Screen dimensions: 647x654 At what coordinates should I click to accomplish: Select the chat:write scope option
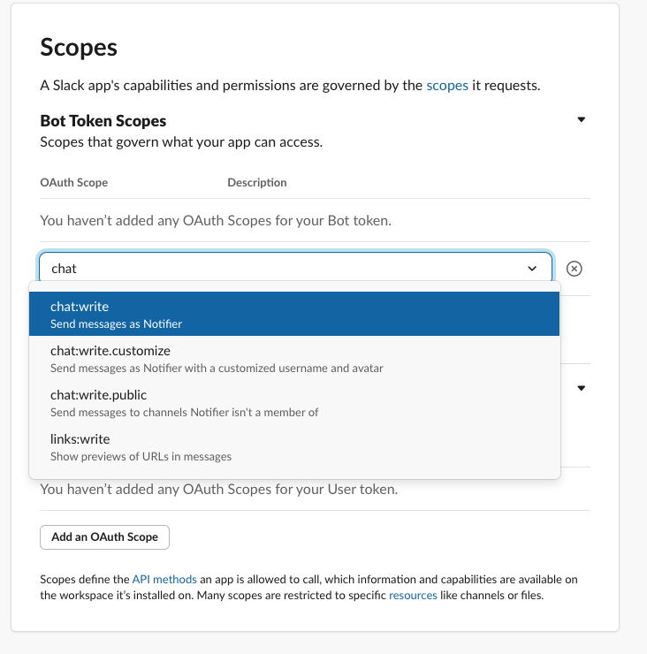pyautogui.click(x=294, y=315)
